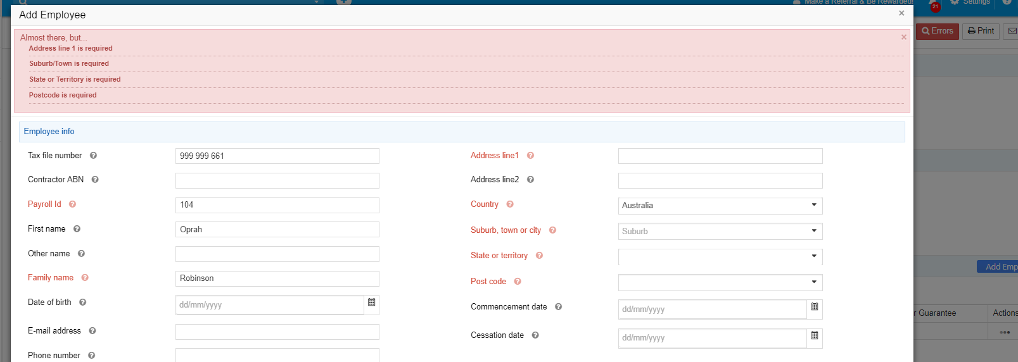Click the Print button

(981, 31)
